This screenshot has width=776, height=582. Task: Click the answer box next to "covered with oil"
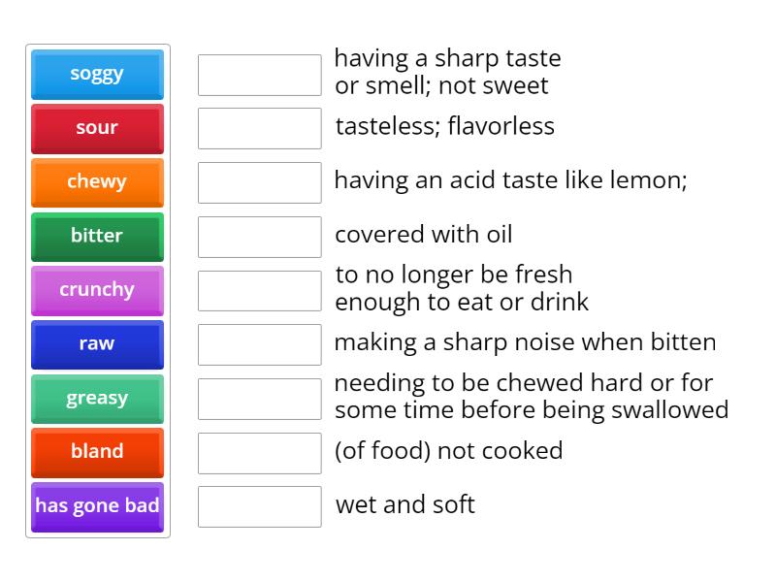[258, 235]
